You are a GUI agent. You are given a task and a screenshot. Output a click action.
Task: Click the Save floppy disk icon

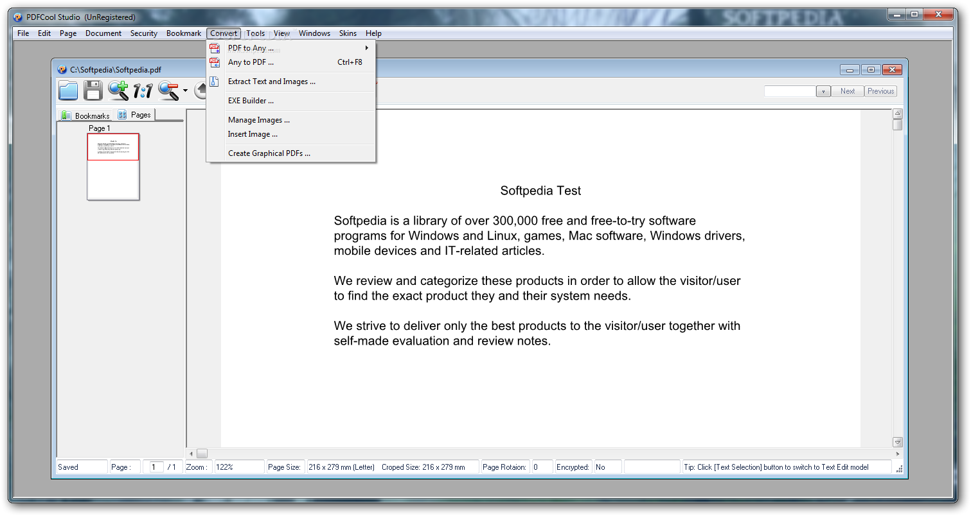pyautogui.click(x=93, y=90)
